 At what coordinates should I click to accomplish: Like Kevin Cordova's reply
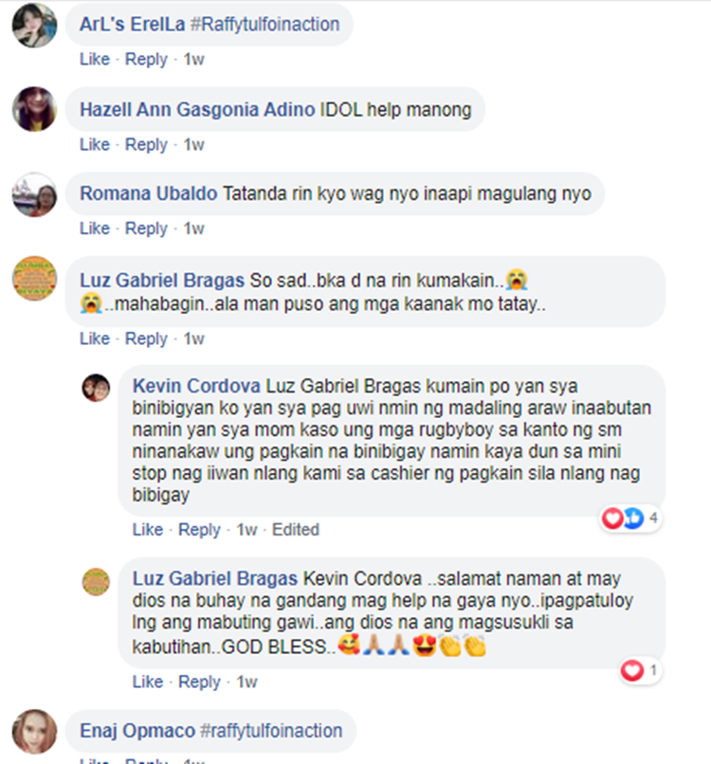(147, 529)
